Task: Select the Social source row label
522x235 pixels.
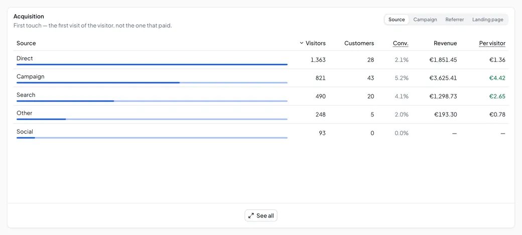Action: pyautogui.click(x=25, y=132)
